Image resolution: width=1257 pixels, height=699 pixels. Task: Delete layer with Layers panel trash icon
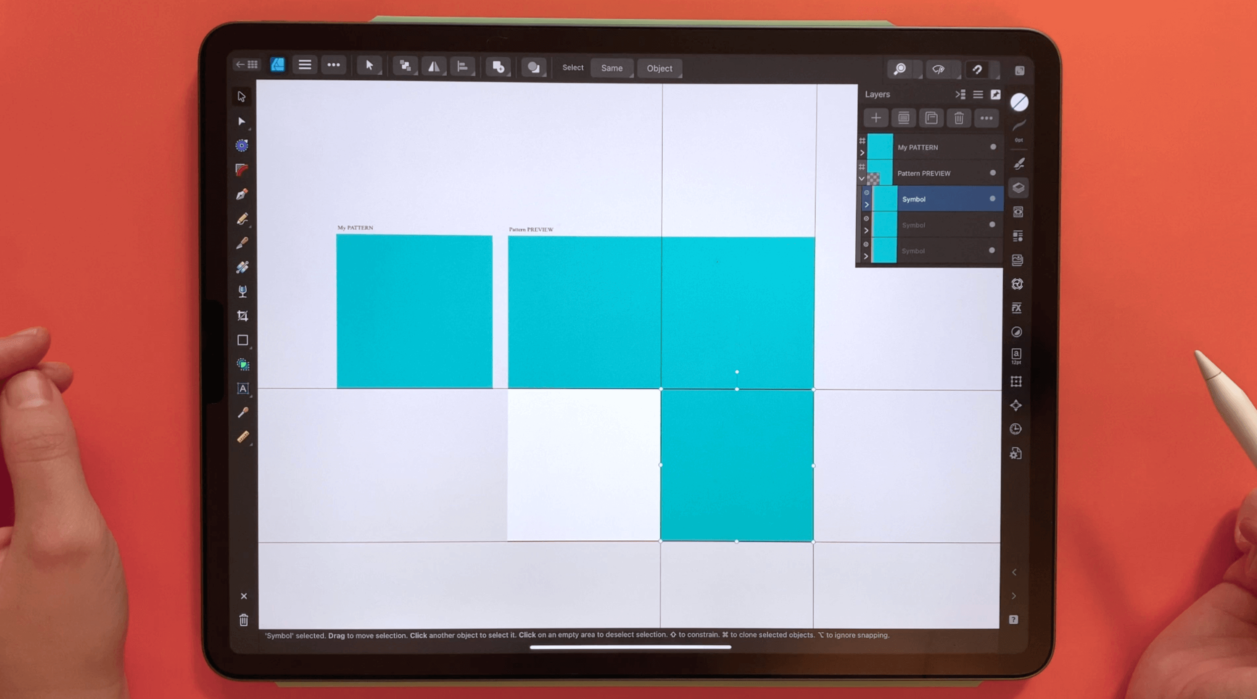coord(958,118)
